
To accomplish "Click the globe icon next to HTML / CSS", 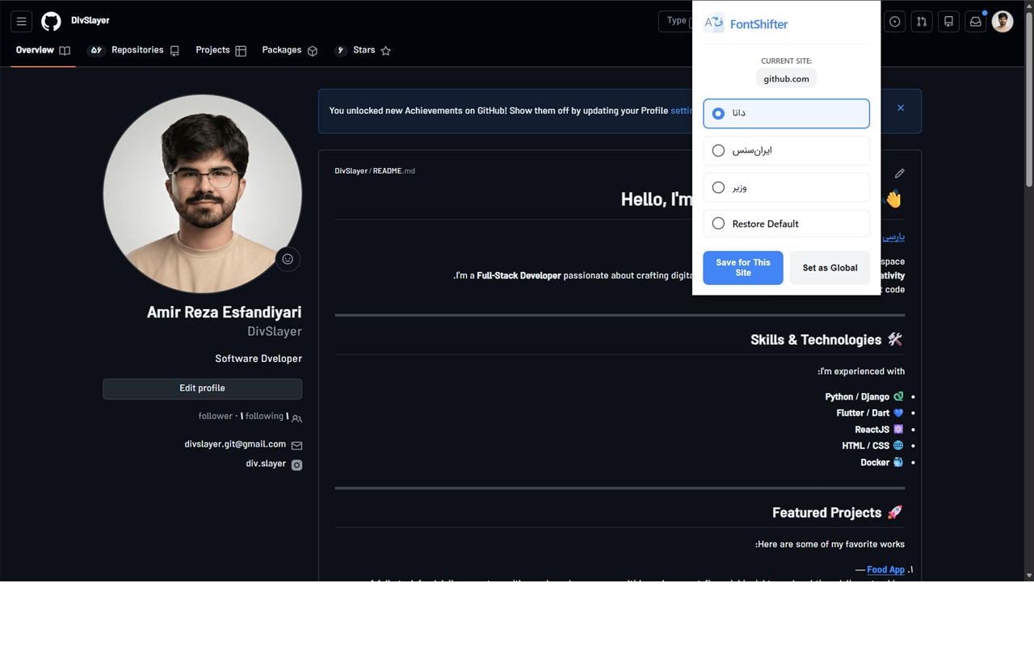I will pyautogui.click(x=898, y=446).
